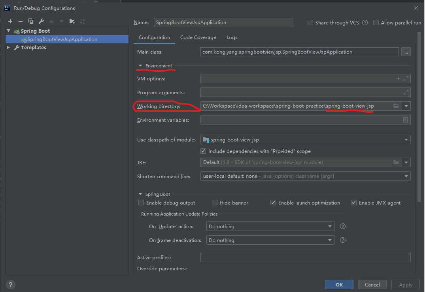The image size is (425, 292).
Task: Switch to the Logs tab
Action: [x=232, y=37]
